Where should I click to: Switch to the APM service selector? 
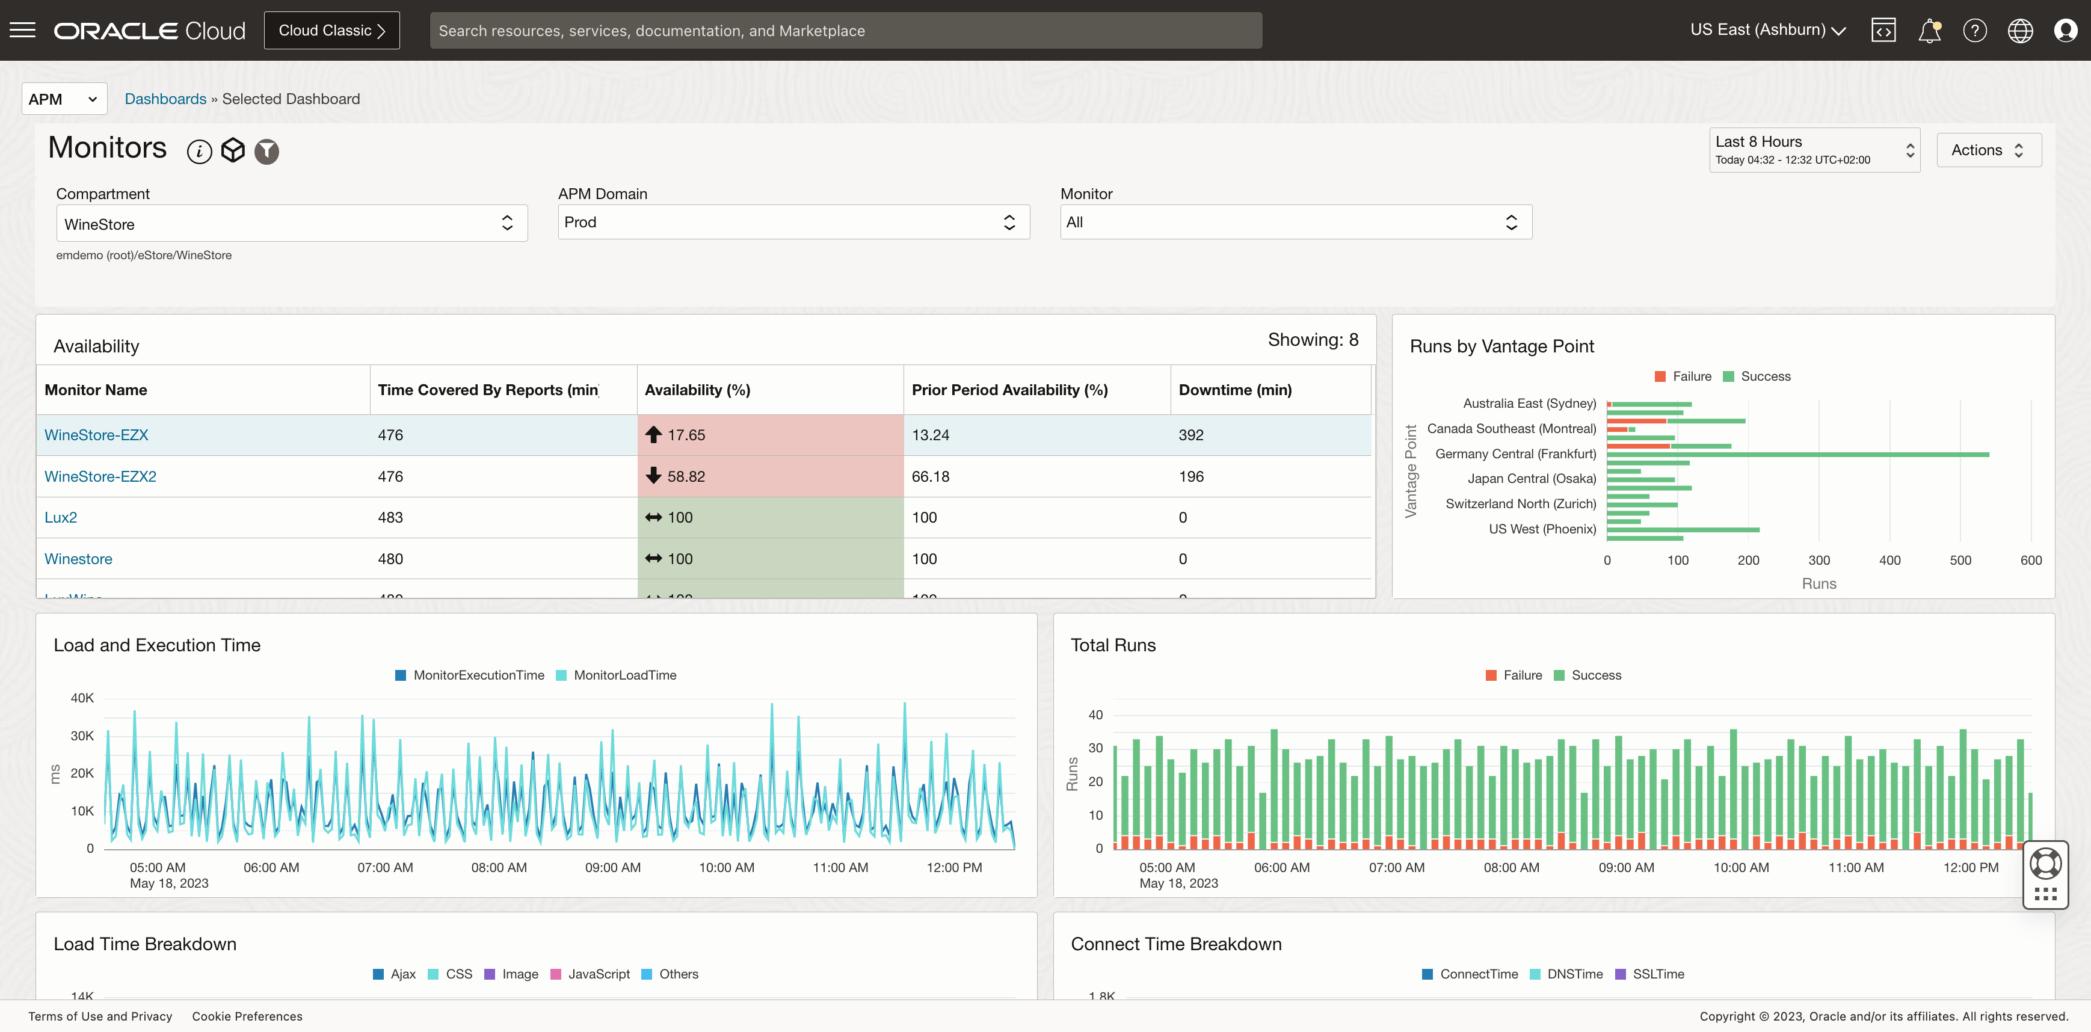point(63,98)
